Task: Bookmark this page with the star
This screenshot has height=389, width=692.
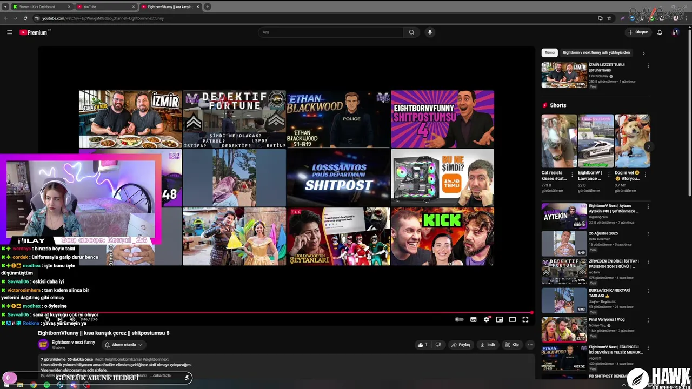Action: [609, 18]
